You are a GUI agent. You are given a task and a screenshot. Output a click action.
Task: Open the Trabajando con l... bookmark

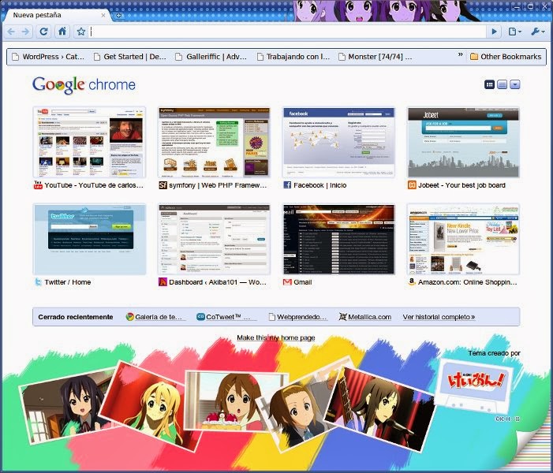tap(293, 57)
